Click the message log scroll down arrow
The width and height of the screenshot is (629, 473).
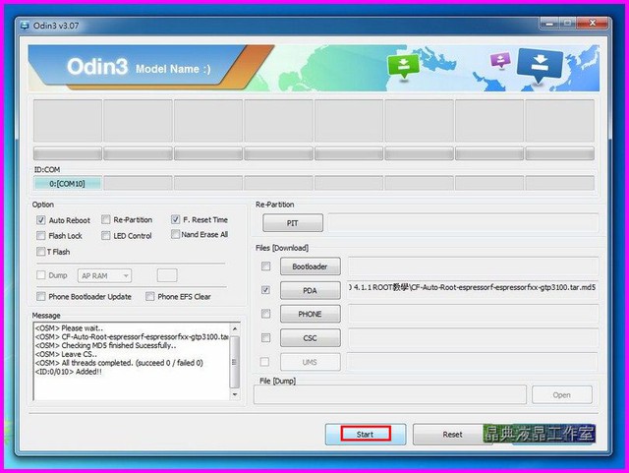click(235, 394)
